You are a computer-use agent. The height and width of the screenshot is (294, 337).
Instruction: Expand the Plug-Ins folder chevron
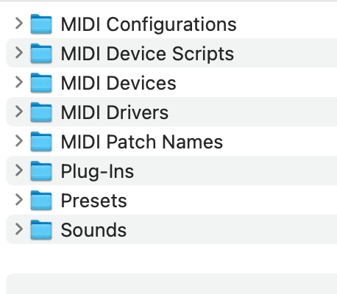[19, 171]
